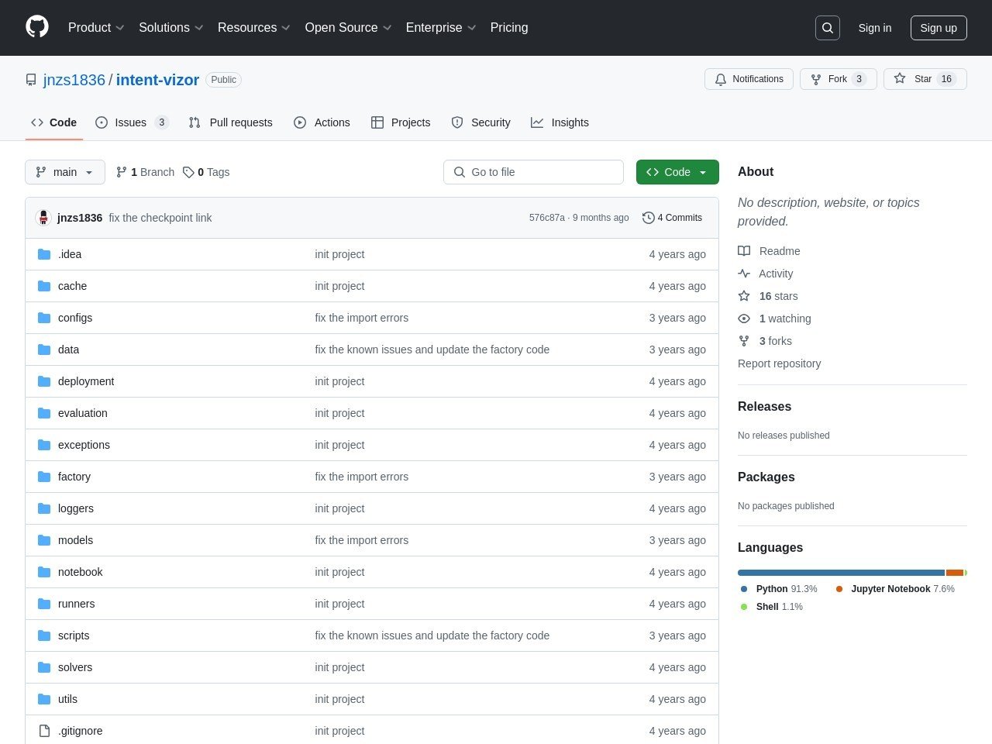Image resolution: width=992 pixels, height=744 pixels.
Task: Click the pulse icon beside Activity
Action: (744, 274)
